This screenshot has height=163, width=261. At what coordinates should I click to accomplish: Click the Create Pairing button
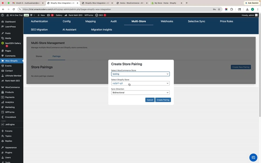[163, 100]
